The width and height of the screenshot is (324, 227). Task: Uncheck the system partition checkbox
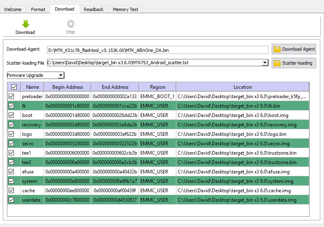coord(11,181)
